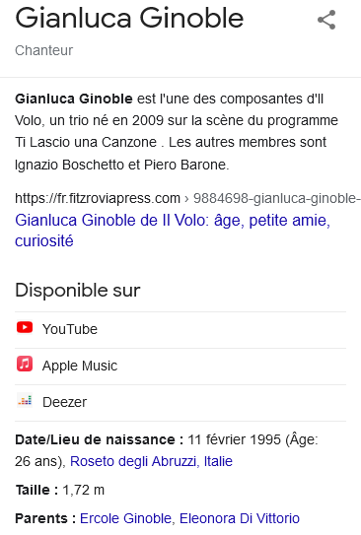Click the Deezer equalizer icon

tap(25, 400)
